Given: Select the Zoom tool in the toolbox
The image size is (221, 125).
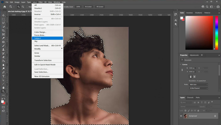Looking at the screenshot, I should pyautogui.click(x=3, y=91).
